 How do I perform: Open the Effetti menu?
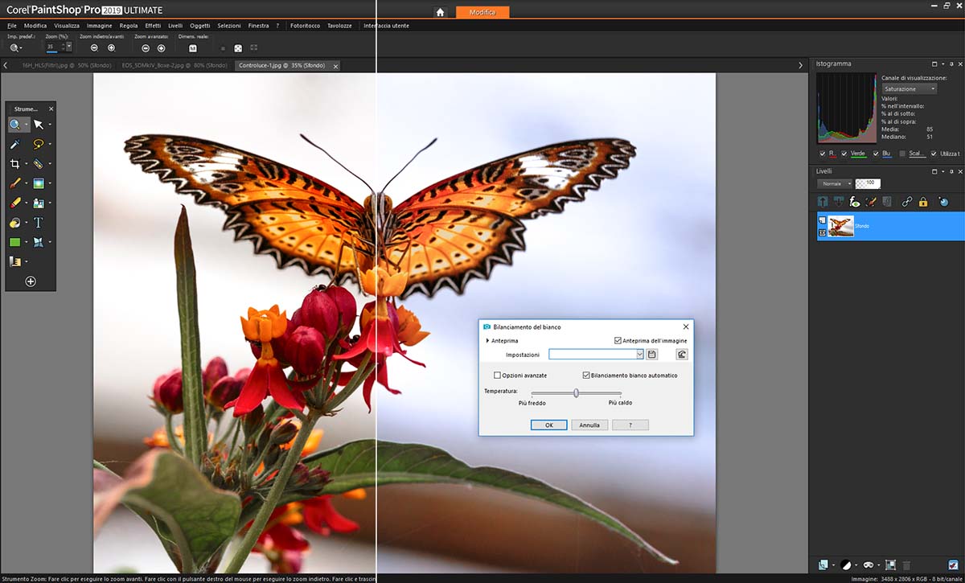[153, 26]
